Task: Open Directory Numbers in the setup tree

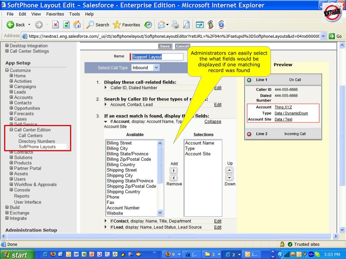Action: [x=36, y=141]
